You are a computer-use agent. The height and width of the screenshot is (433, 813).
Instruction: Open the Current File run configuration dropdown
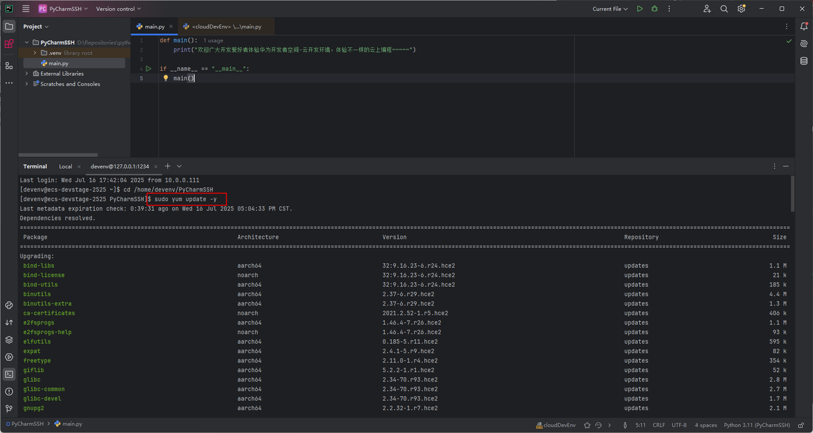610,8
